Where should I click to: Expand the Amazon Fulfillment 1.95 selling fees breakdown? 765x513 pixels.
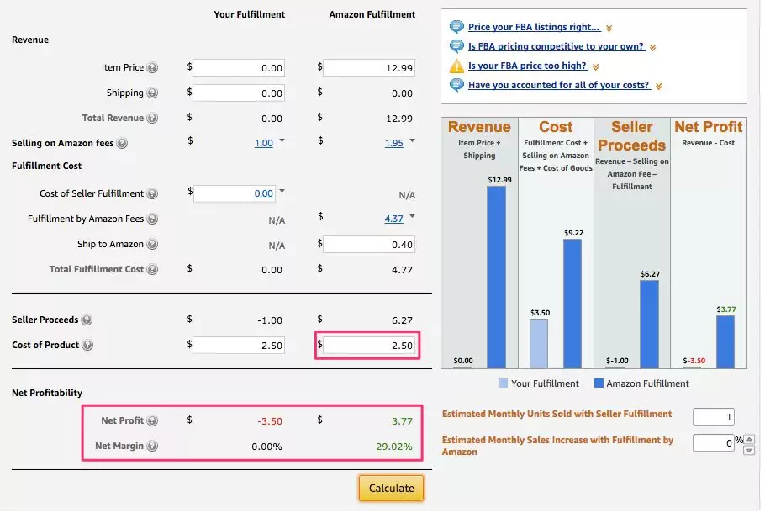pos(413,141)
